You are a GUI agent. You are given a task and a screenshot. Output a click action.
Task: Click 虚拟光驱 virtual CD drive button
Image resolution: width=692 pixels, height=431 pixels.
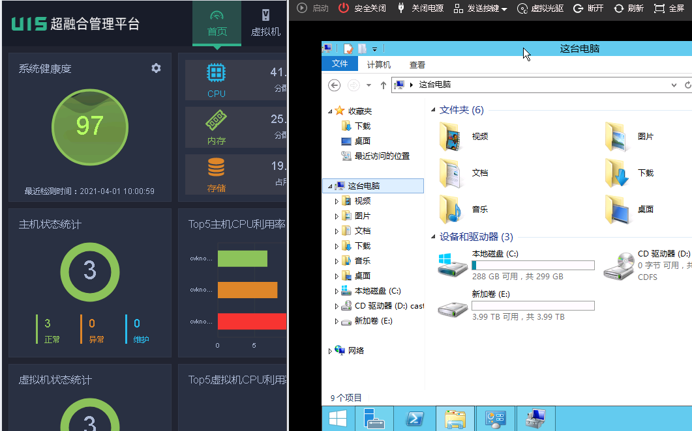click(x=540, y=8)
